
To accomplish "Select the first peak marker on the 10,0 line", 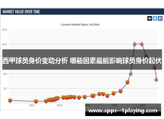I will point(134,44).
